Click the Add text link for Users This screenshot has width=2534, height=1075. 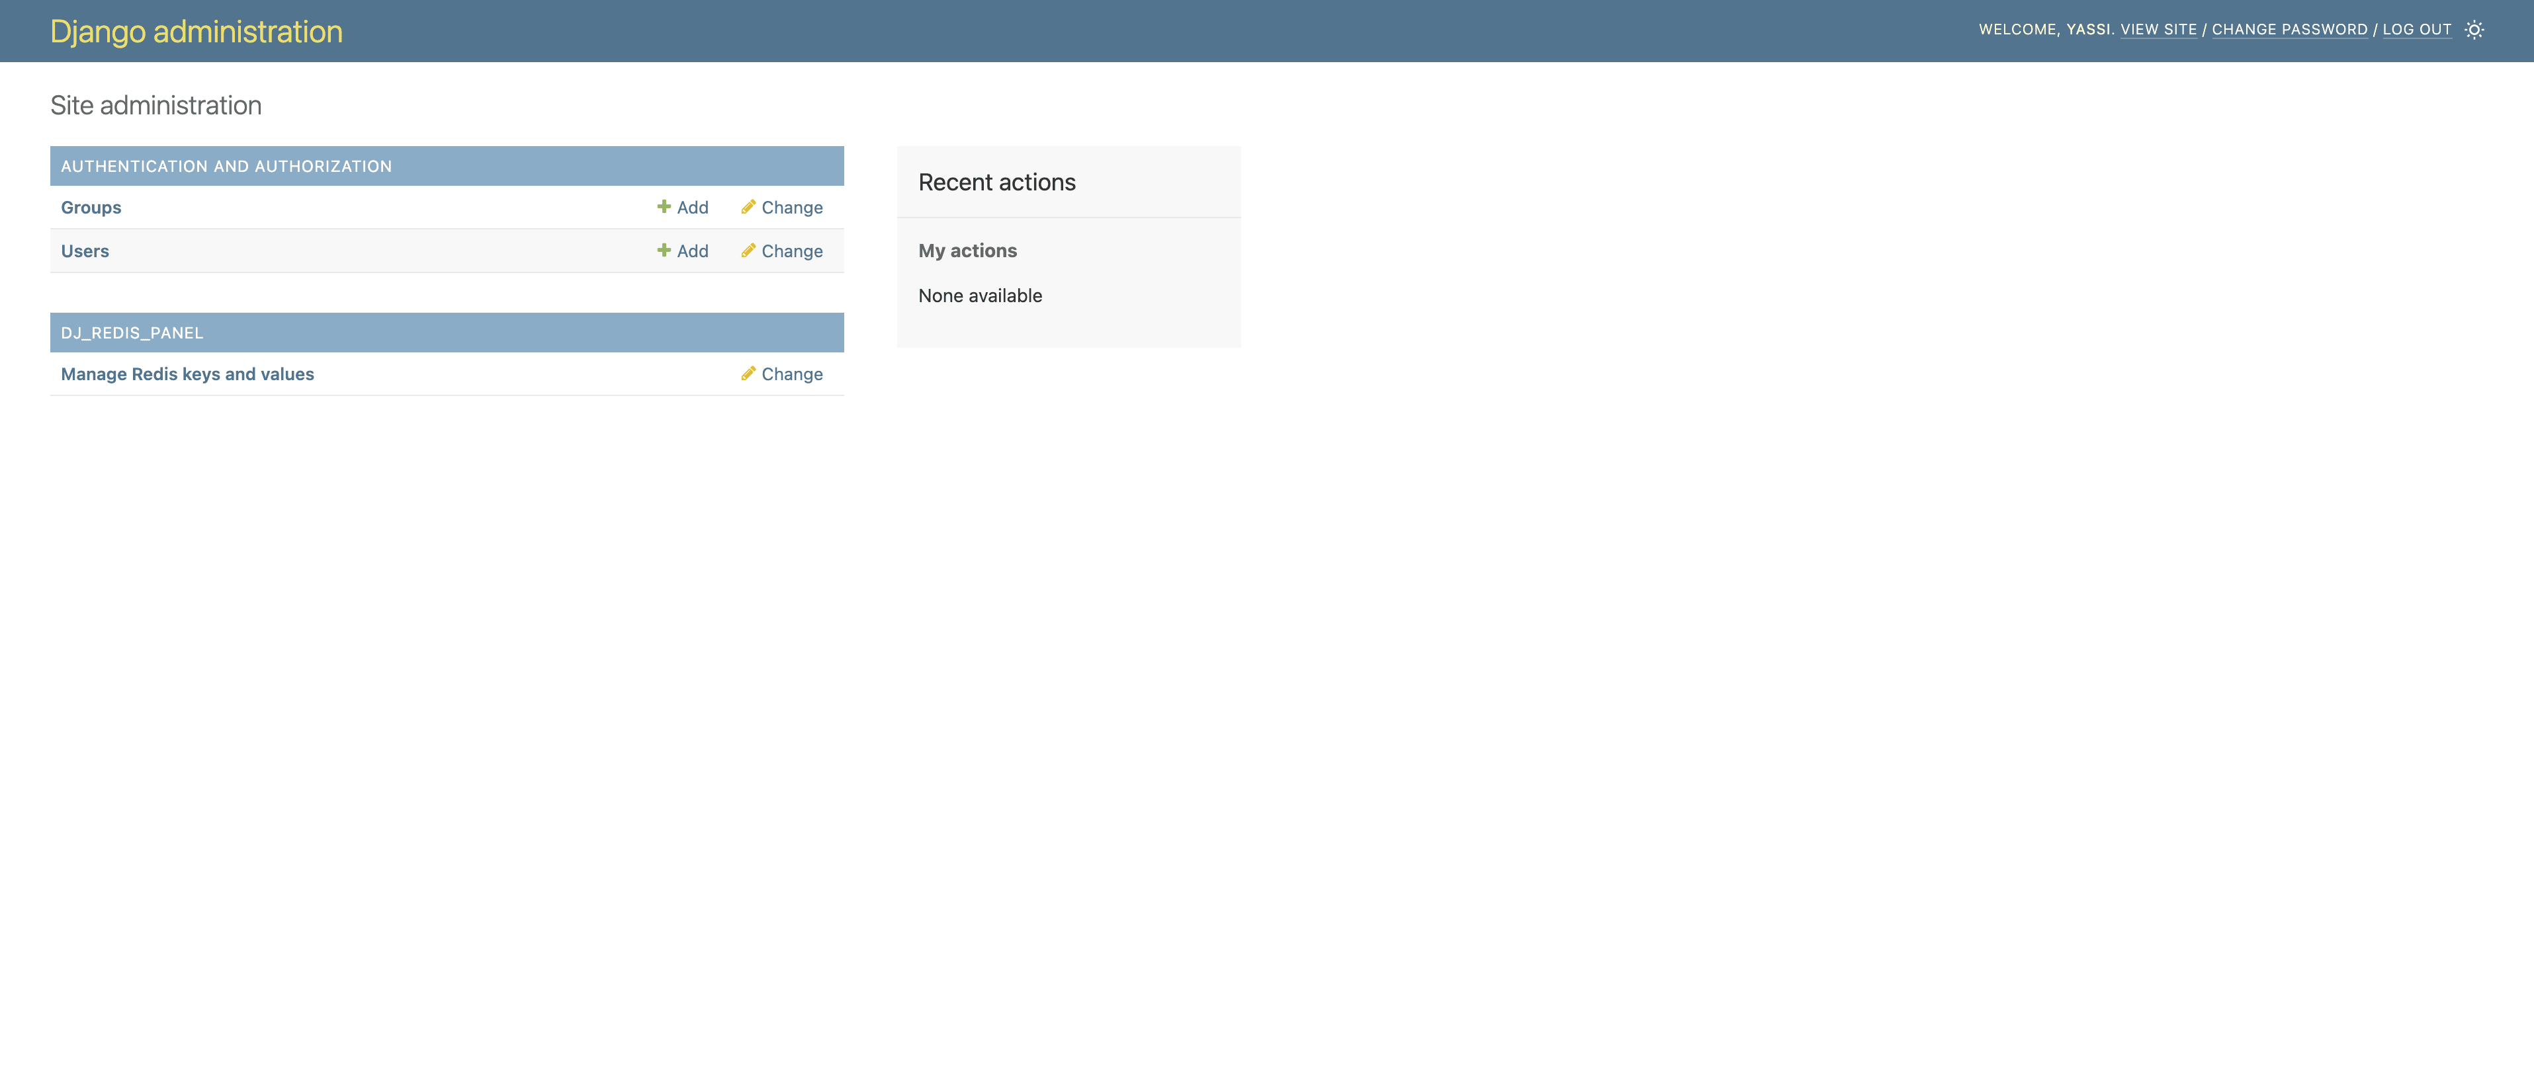click(693, 251)
